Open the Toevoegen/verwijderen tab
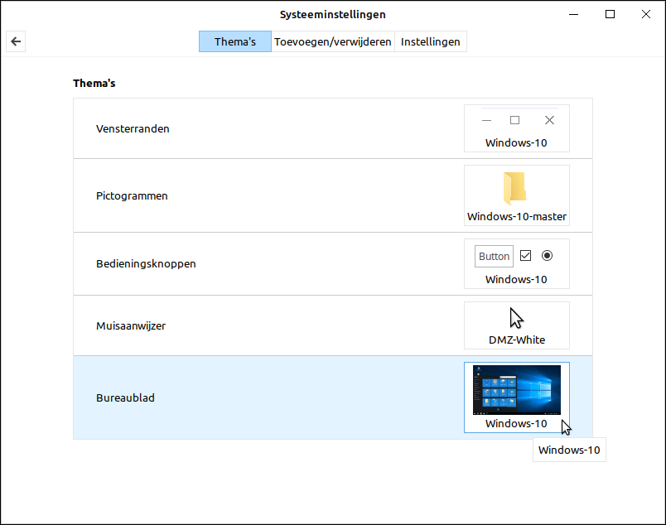The width and height of the screenshot is (666, 525). point(332,41)
